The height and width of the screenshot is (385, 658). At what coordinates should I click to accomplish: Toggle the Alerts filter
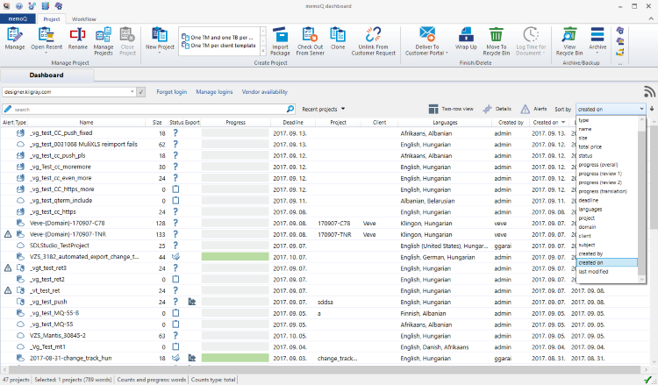tap(533, 109)
